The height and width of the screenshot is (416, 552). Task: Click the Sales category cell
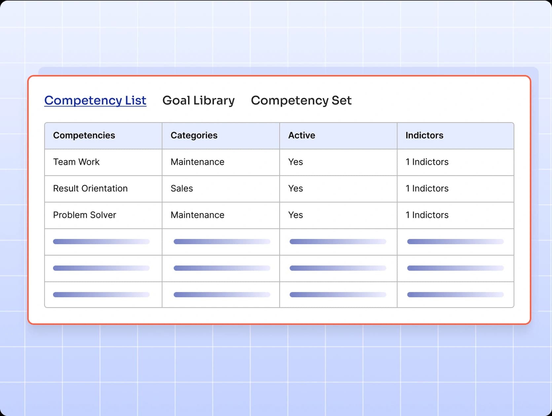(181, 188)
